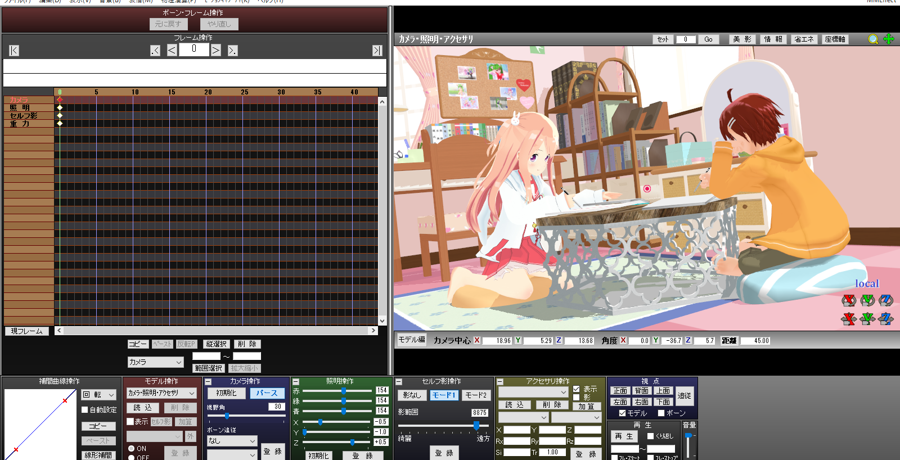Go to previous keyframe (.< button)

tap(155, 51)
